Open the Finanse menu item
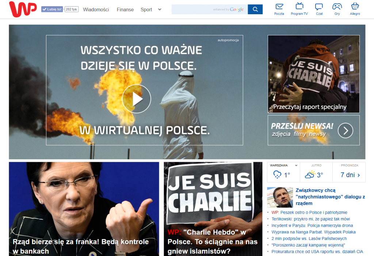Image resolution: width=374 pixels, height=256 pixels. tap(125, 9)
